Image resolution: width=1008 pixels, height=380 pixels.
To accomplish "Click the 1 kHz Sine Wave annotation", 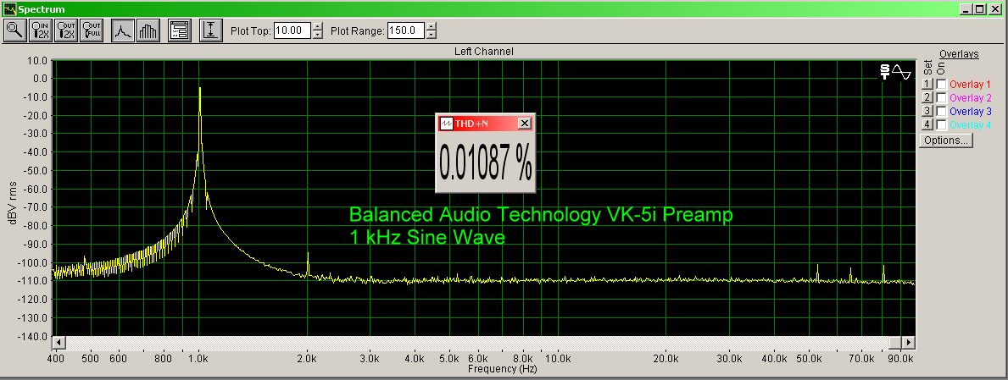I will coord(427,237).
